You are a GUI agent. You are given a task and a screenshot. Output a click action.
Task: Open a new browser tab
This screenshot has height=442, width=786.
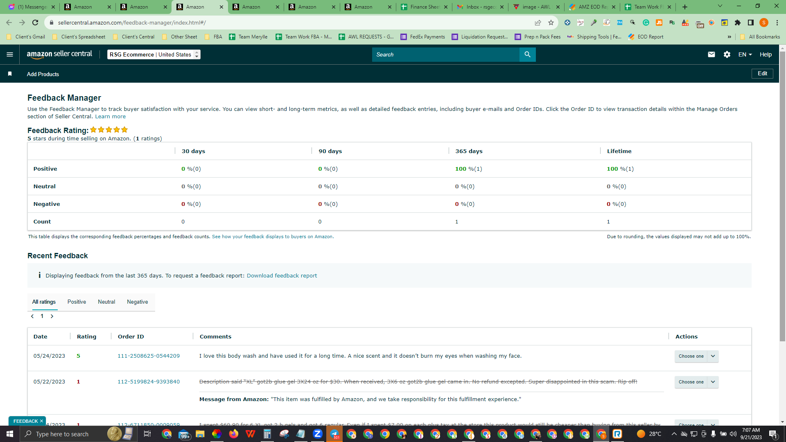click(685, 7)
